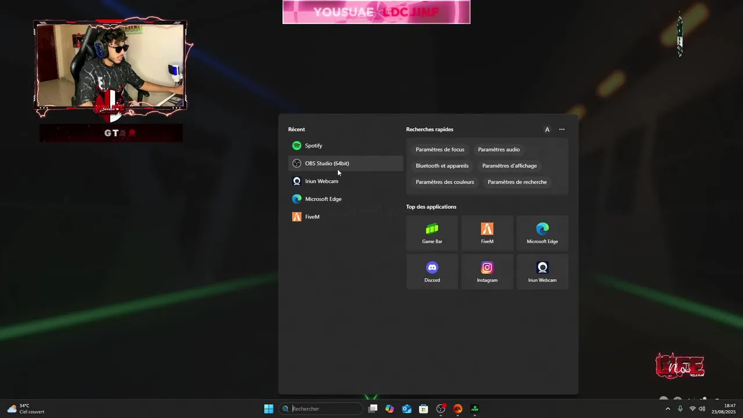Open the weather widget showing 34°C
Viewport: 743px width, 418px height.
click(26, 409)
